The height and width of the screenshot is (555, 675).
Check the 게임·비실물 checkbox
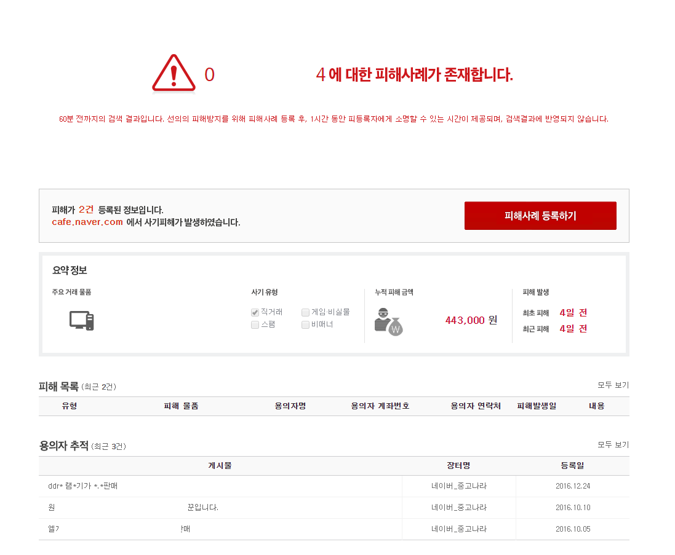click(x=305, y=312)
